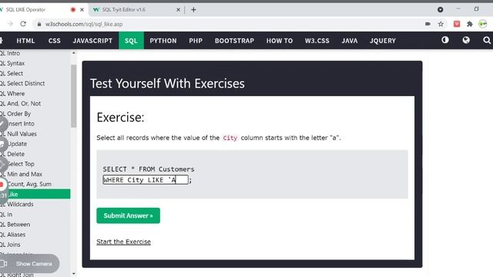
Task: Bookmark page using star icon
Action: tap(441, 24)
